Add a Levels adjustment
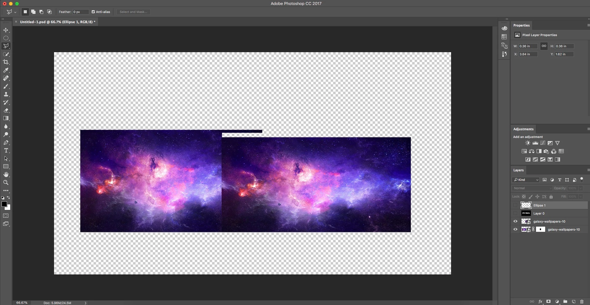The image size is (590, 305). pos(535,143)
